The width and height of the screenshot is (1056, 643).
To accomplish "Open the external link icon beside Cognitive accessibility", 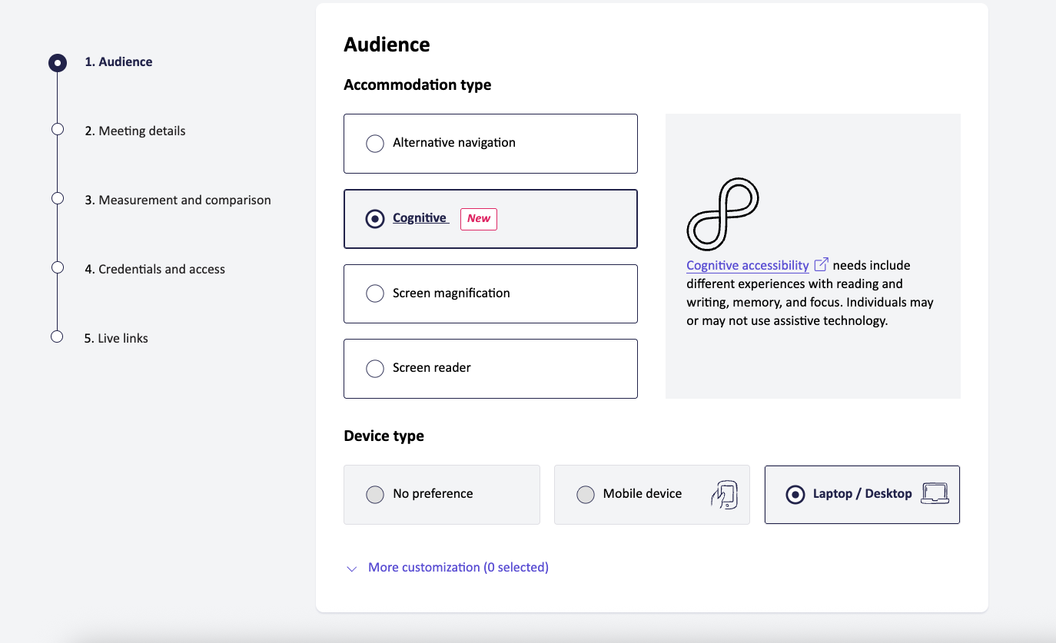I will 821,263.
